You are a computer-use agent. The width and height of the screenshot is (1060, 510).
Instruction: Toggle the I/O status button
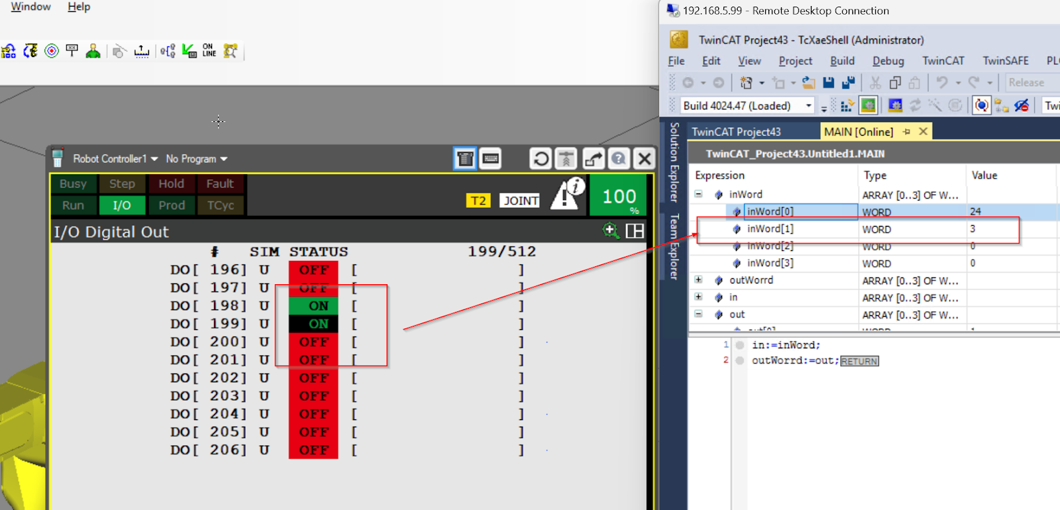[122, 205]
